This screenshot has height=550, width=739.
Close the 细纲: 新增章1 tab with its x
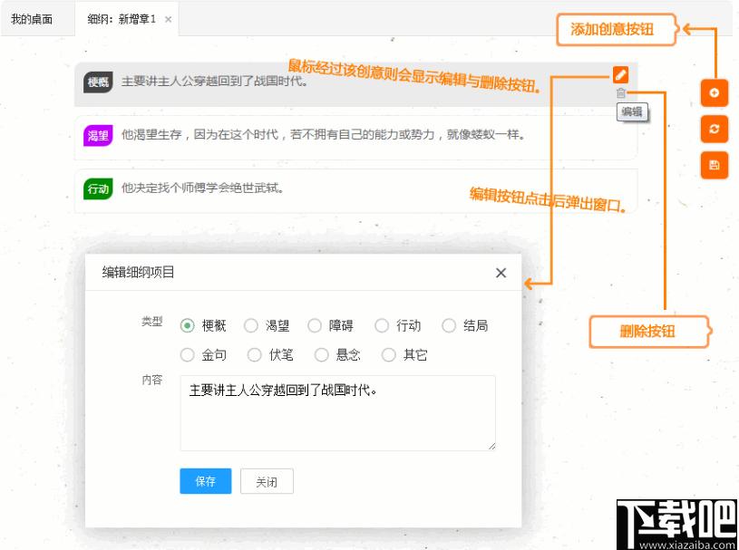pyautogui.click(x=169, y=19)
